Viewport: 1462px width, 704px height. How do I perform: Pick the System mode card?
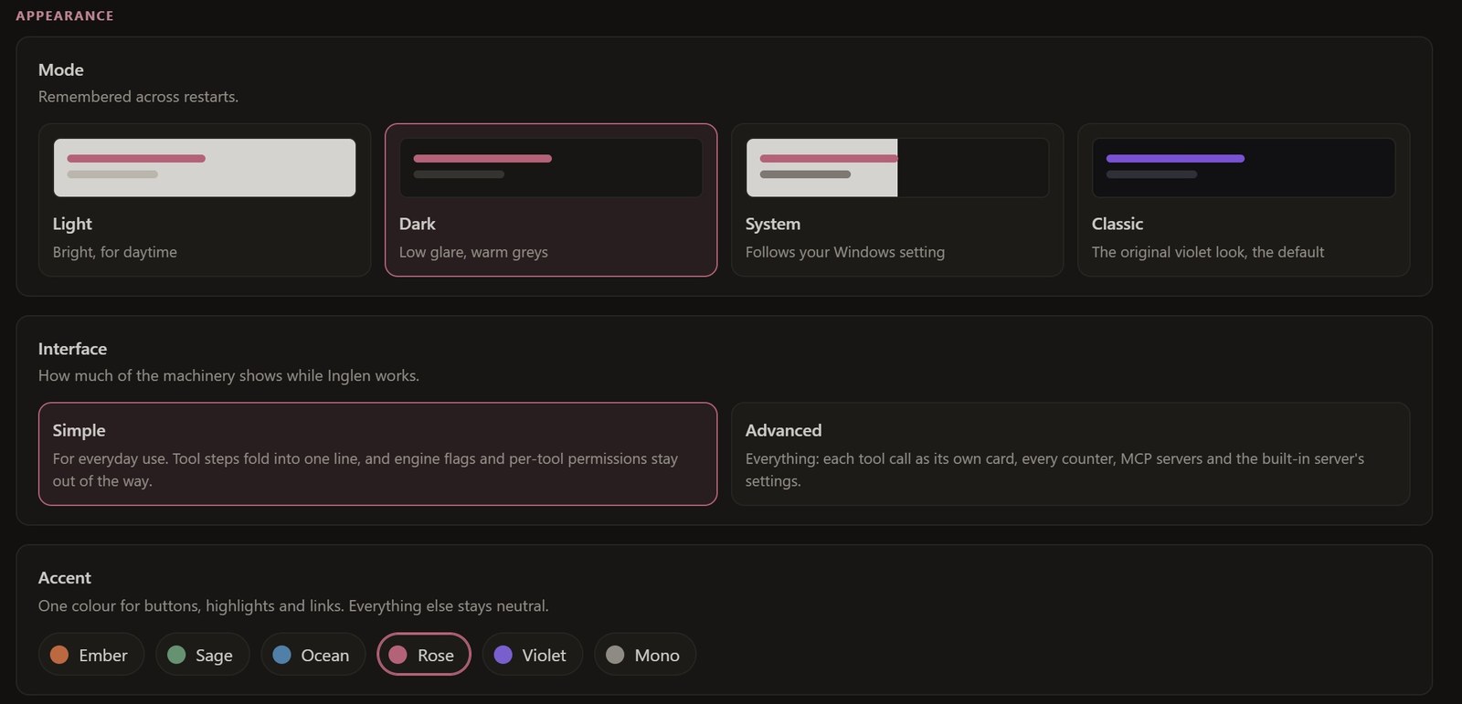(x=897, y=200)
